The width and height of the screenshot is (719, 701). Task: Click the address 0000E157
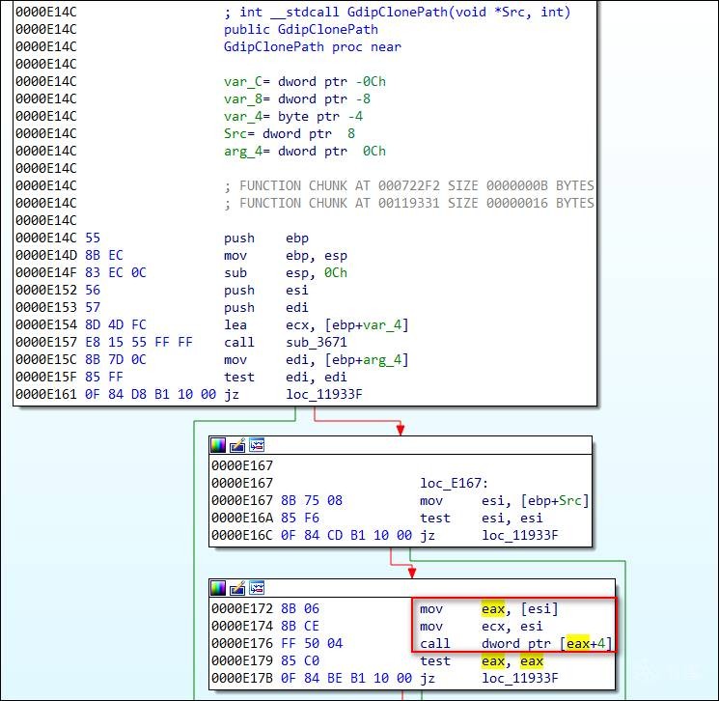46,342
